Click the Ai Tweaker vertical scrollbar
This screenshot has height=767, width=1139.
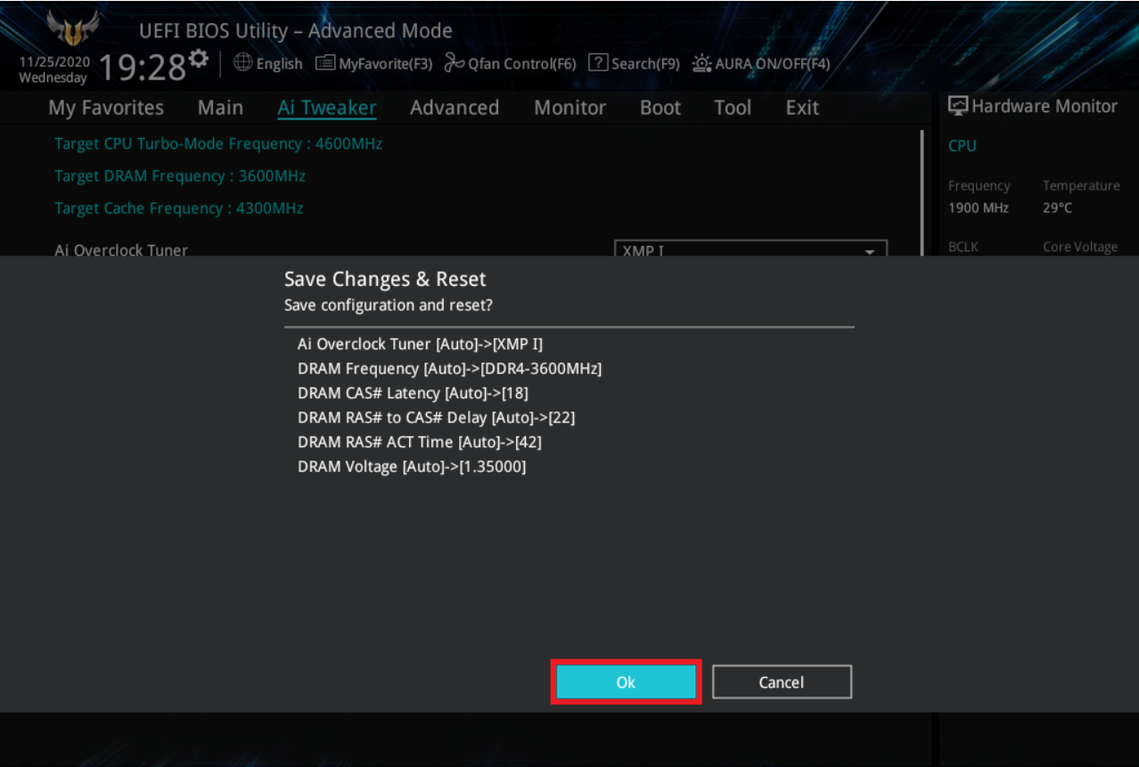(922, 193)
